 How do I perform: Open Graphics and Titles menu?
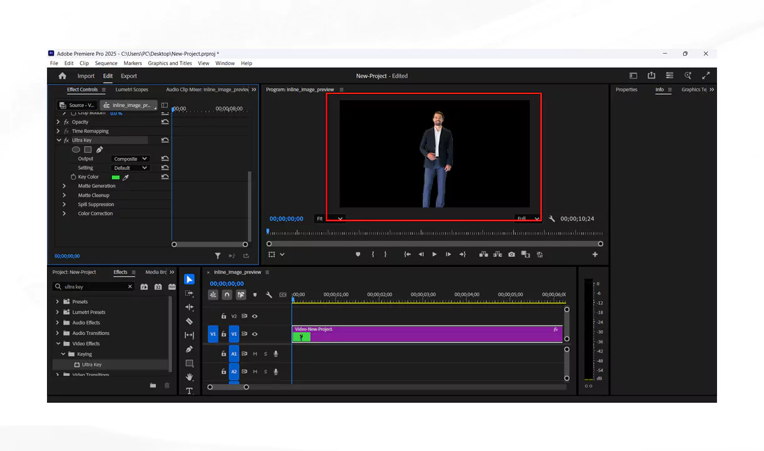(x=170, y=63)
